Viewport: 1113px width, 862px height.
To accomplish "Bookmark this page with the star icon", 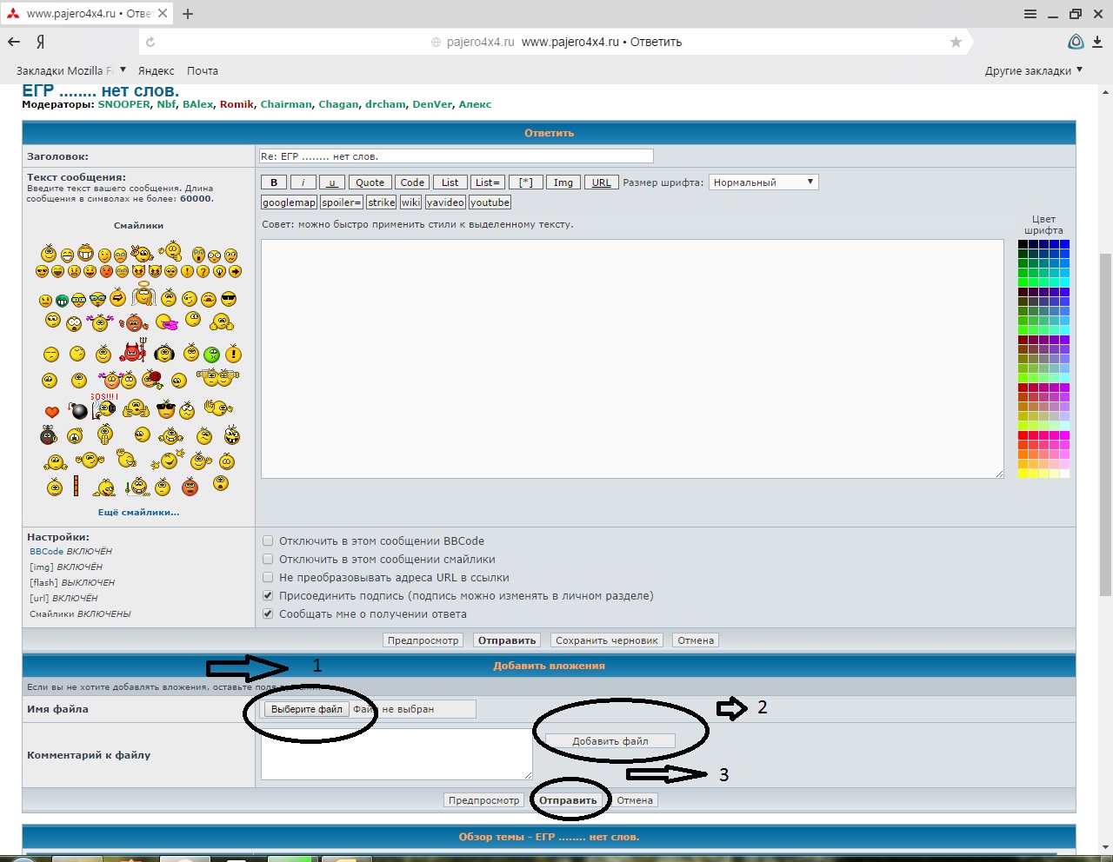I will [956, 42].
